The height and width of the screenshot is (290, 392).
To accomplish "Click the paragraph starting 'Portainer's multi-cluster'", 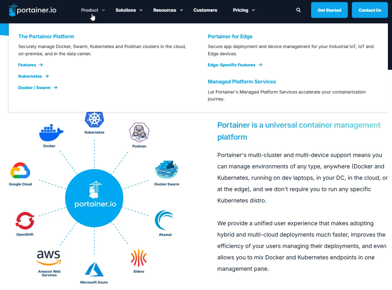I will pyautogui.click(x=303, y=178).
